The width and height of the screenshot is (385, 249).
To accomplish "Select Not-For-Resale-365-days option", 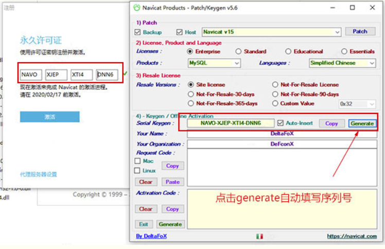I will coord(190,104).
